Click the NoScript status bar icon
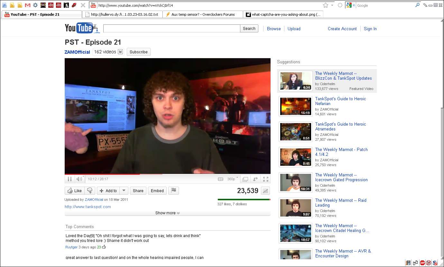 435,263
